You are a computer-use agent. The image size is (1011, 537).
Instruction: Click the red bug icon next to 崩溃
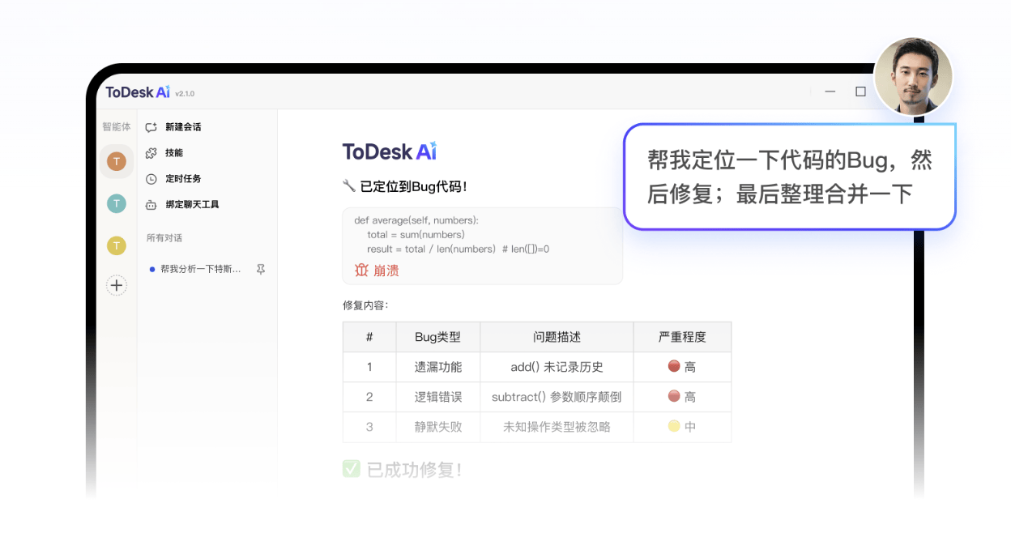click(361, 271)
